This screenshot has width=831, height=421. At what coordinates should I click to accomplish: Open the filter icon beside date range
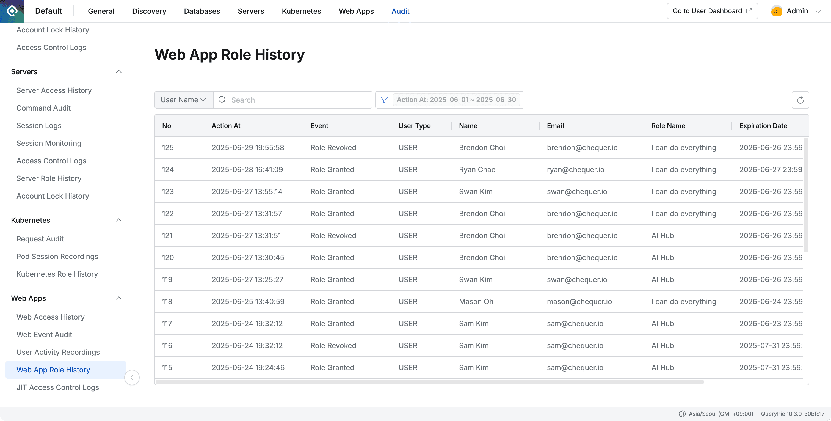click(x=384, y=100)
